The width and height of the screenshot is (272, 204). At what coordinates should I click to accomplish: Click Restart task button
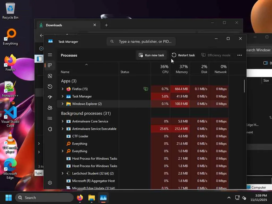coord(183,55)
